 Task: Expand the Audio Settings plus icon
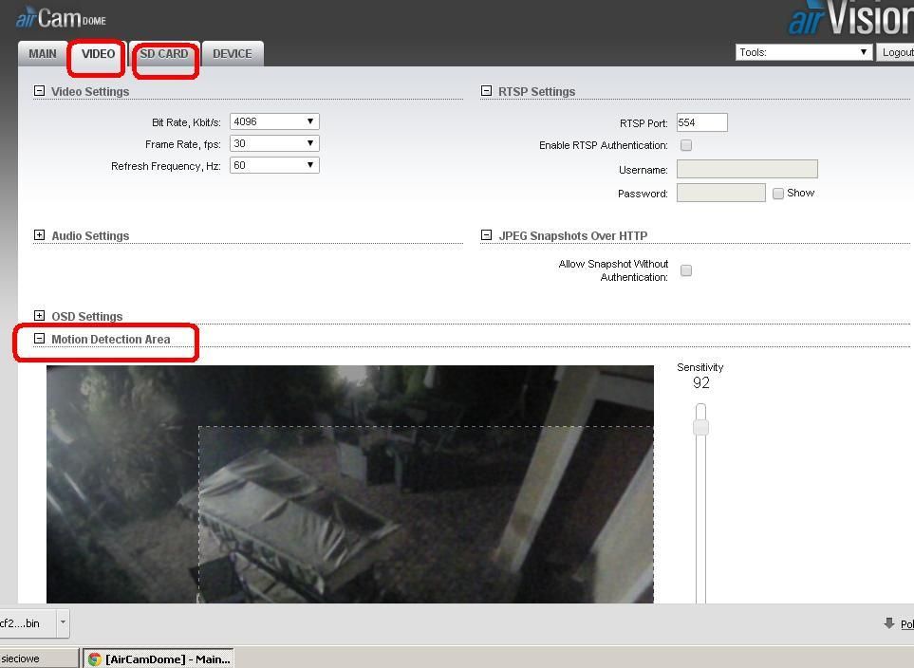(x=39, y=235)
